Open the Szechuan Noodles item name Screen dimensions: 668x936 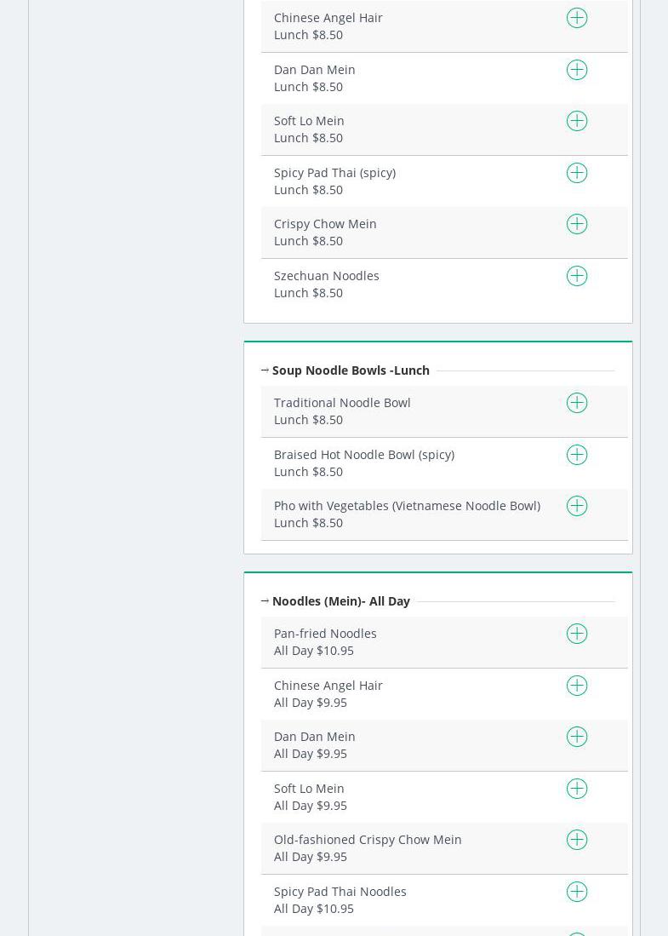click(x=326, y=276)
